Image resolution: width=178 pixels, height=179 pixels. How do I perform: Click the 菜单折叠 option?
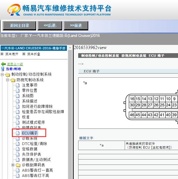pyautogui.click(x=34, y=54)
